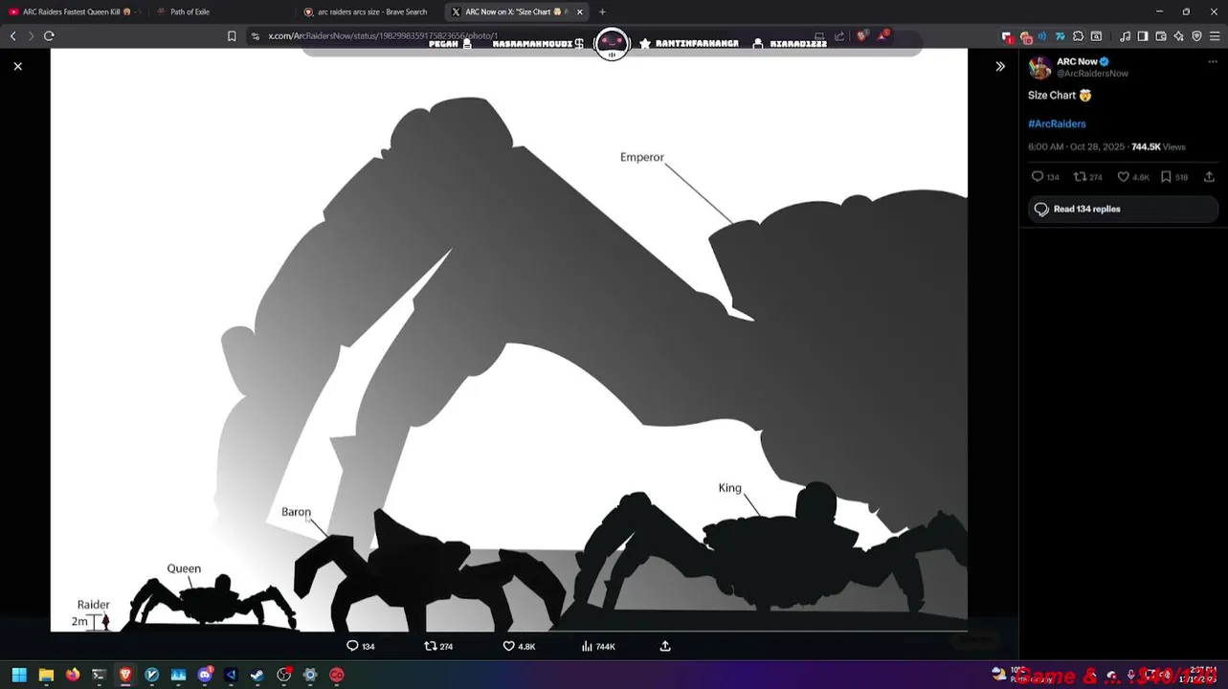Open Firefox from the taskbar

pos(73,675)
